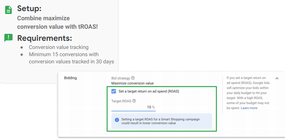
Task: Click the green Requirements exclamation icon
Action: click(x=9, y=38)
